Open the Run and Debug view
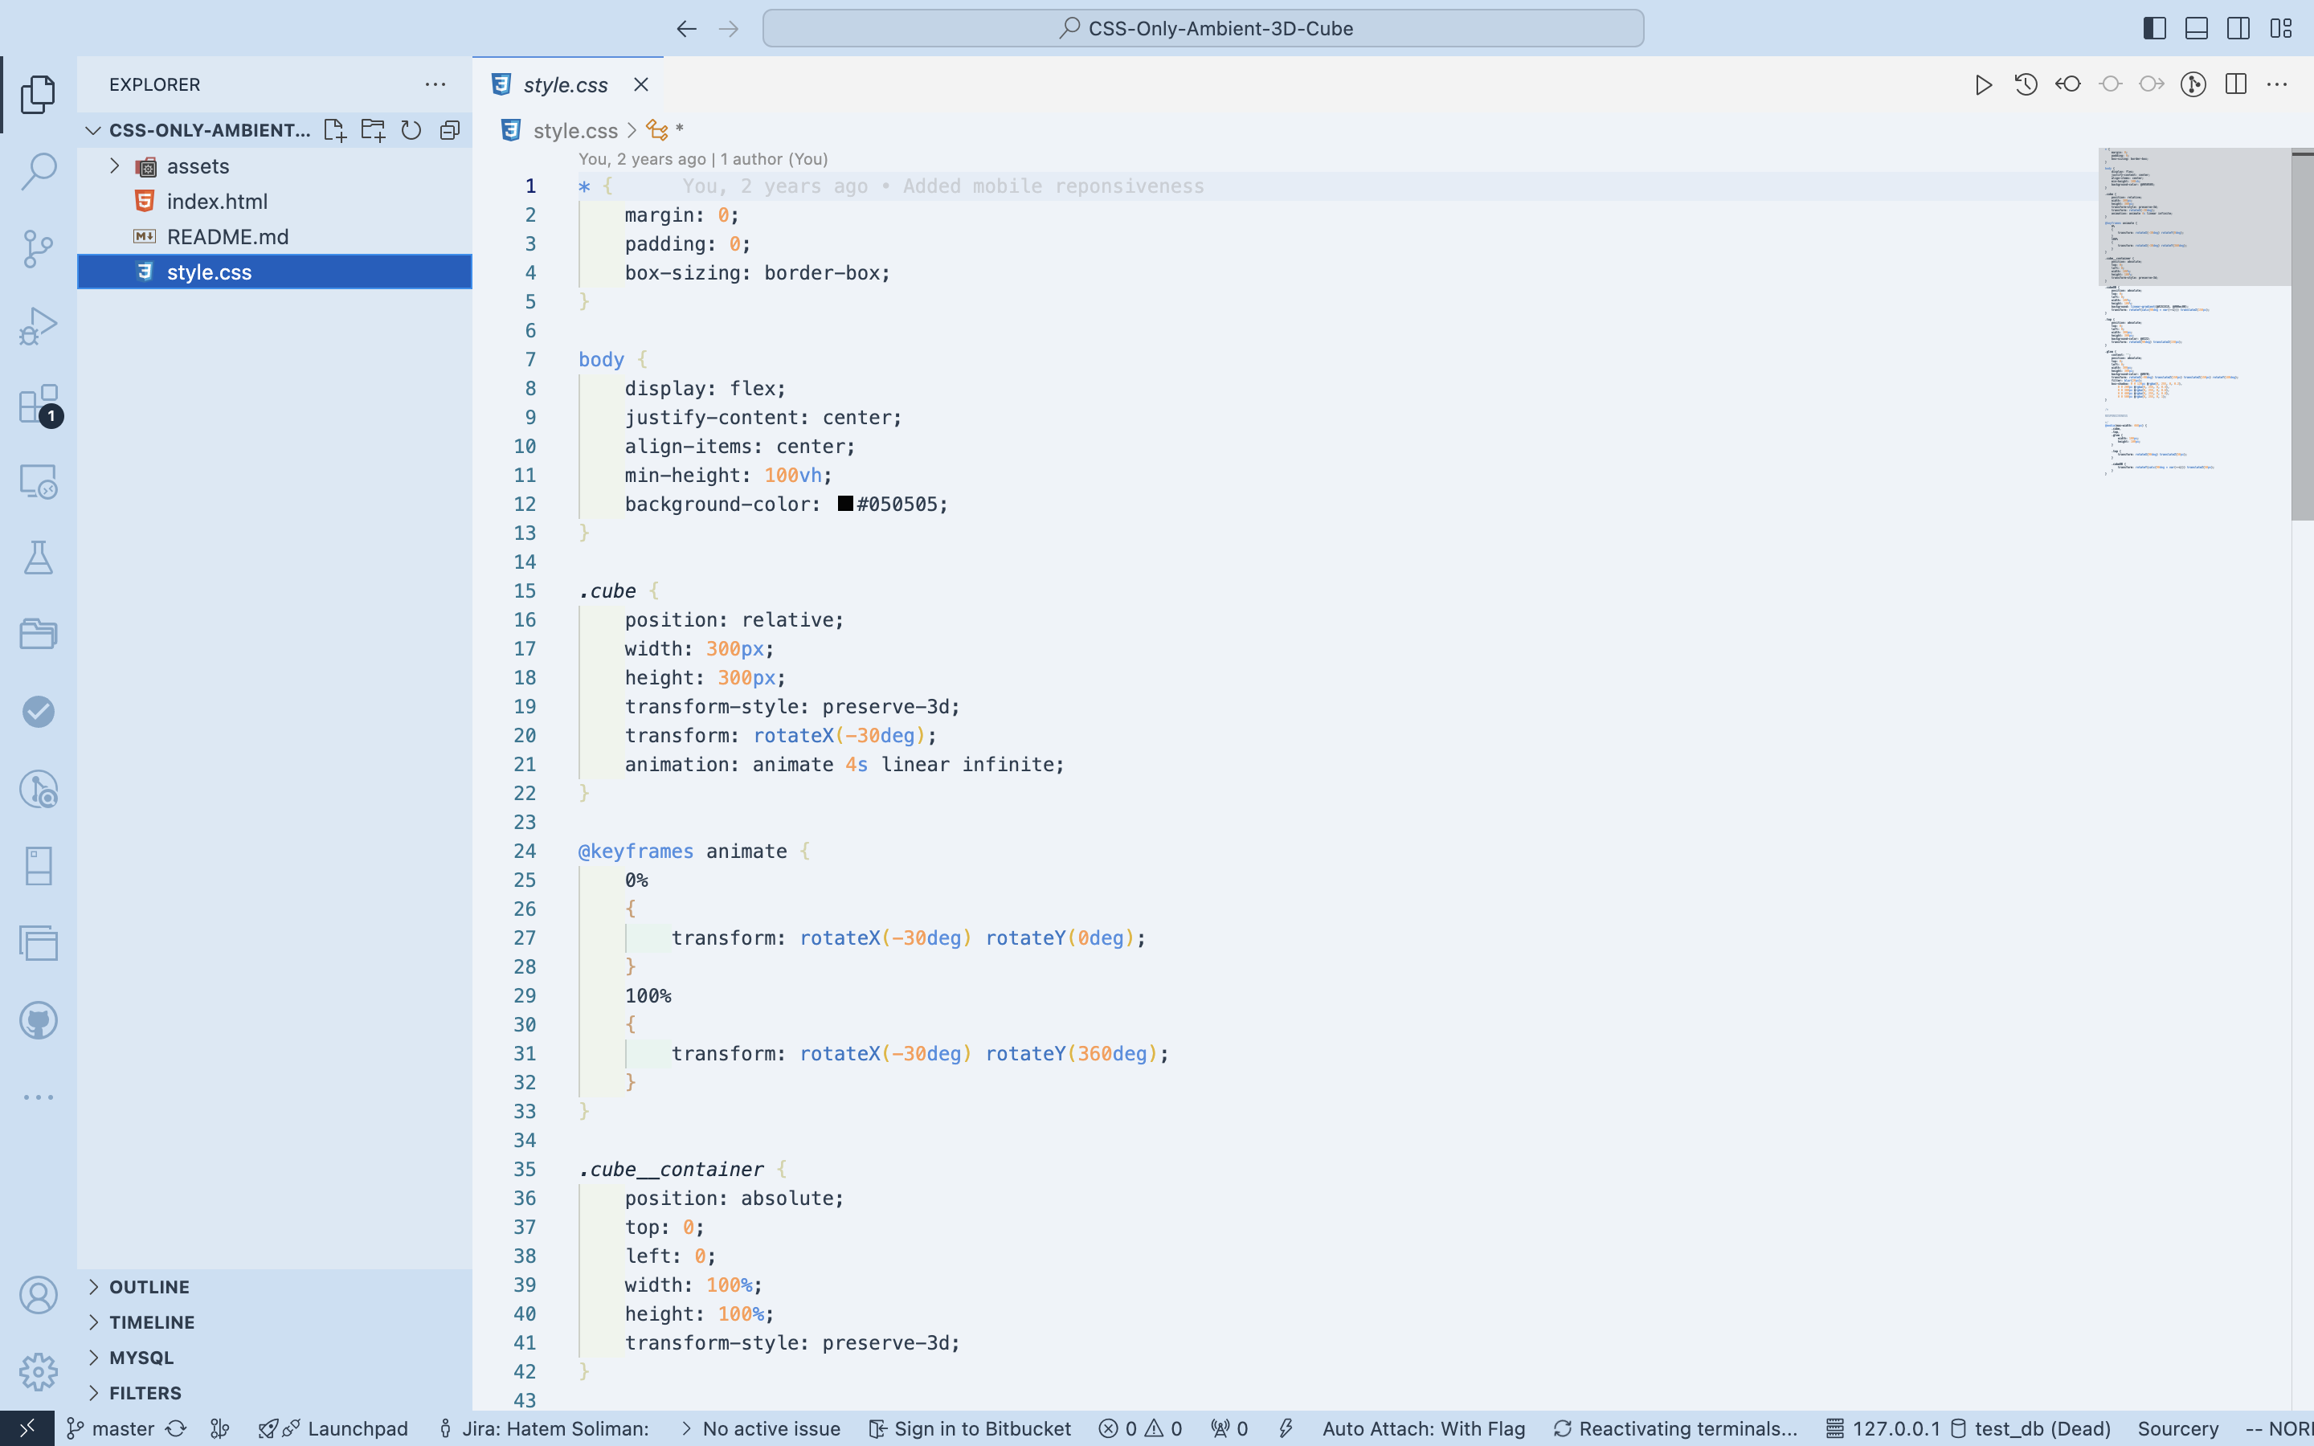Image resolution: width=2314 pixels, height=1446 pixels. (39, 326)
